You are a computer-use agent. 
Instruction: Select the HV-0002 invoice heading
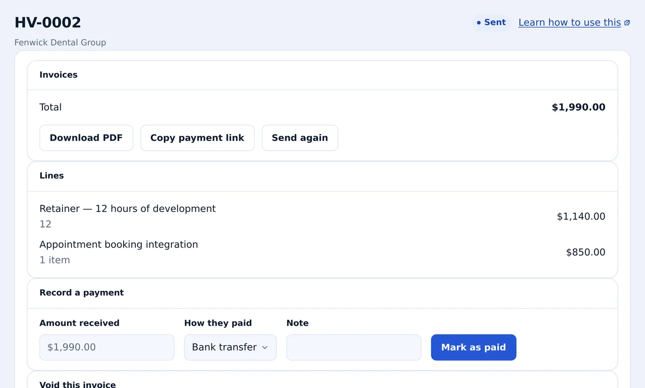point(48,23)
